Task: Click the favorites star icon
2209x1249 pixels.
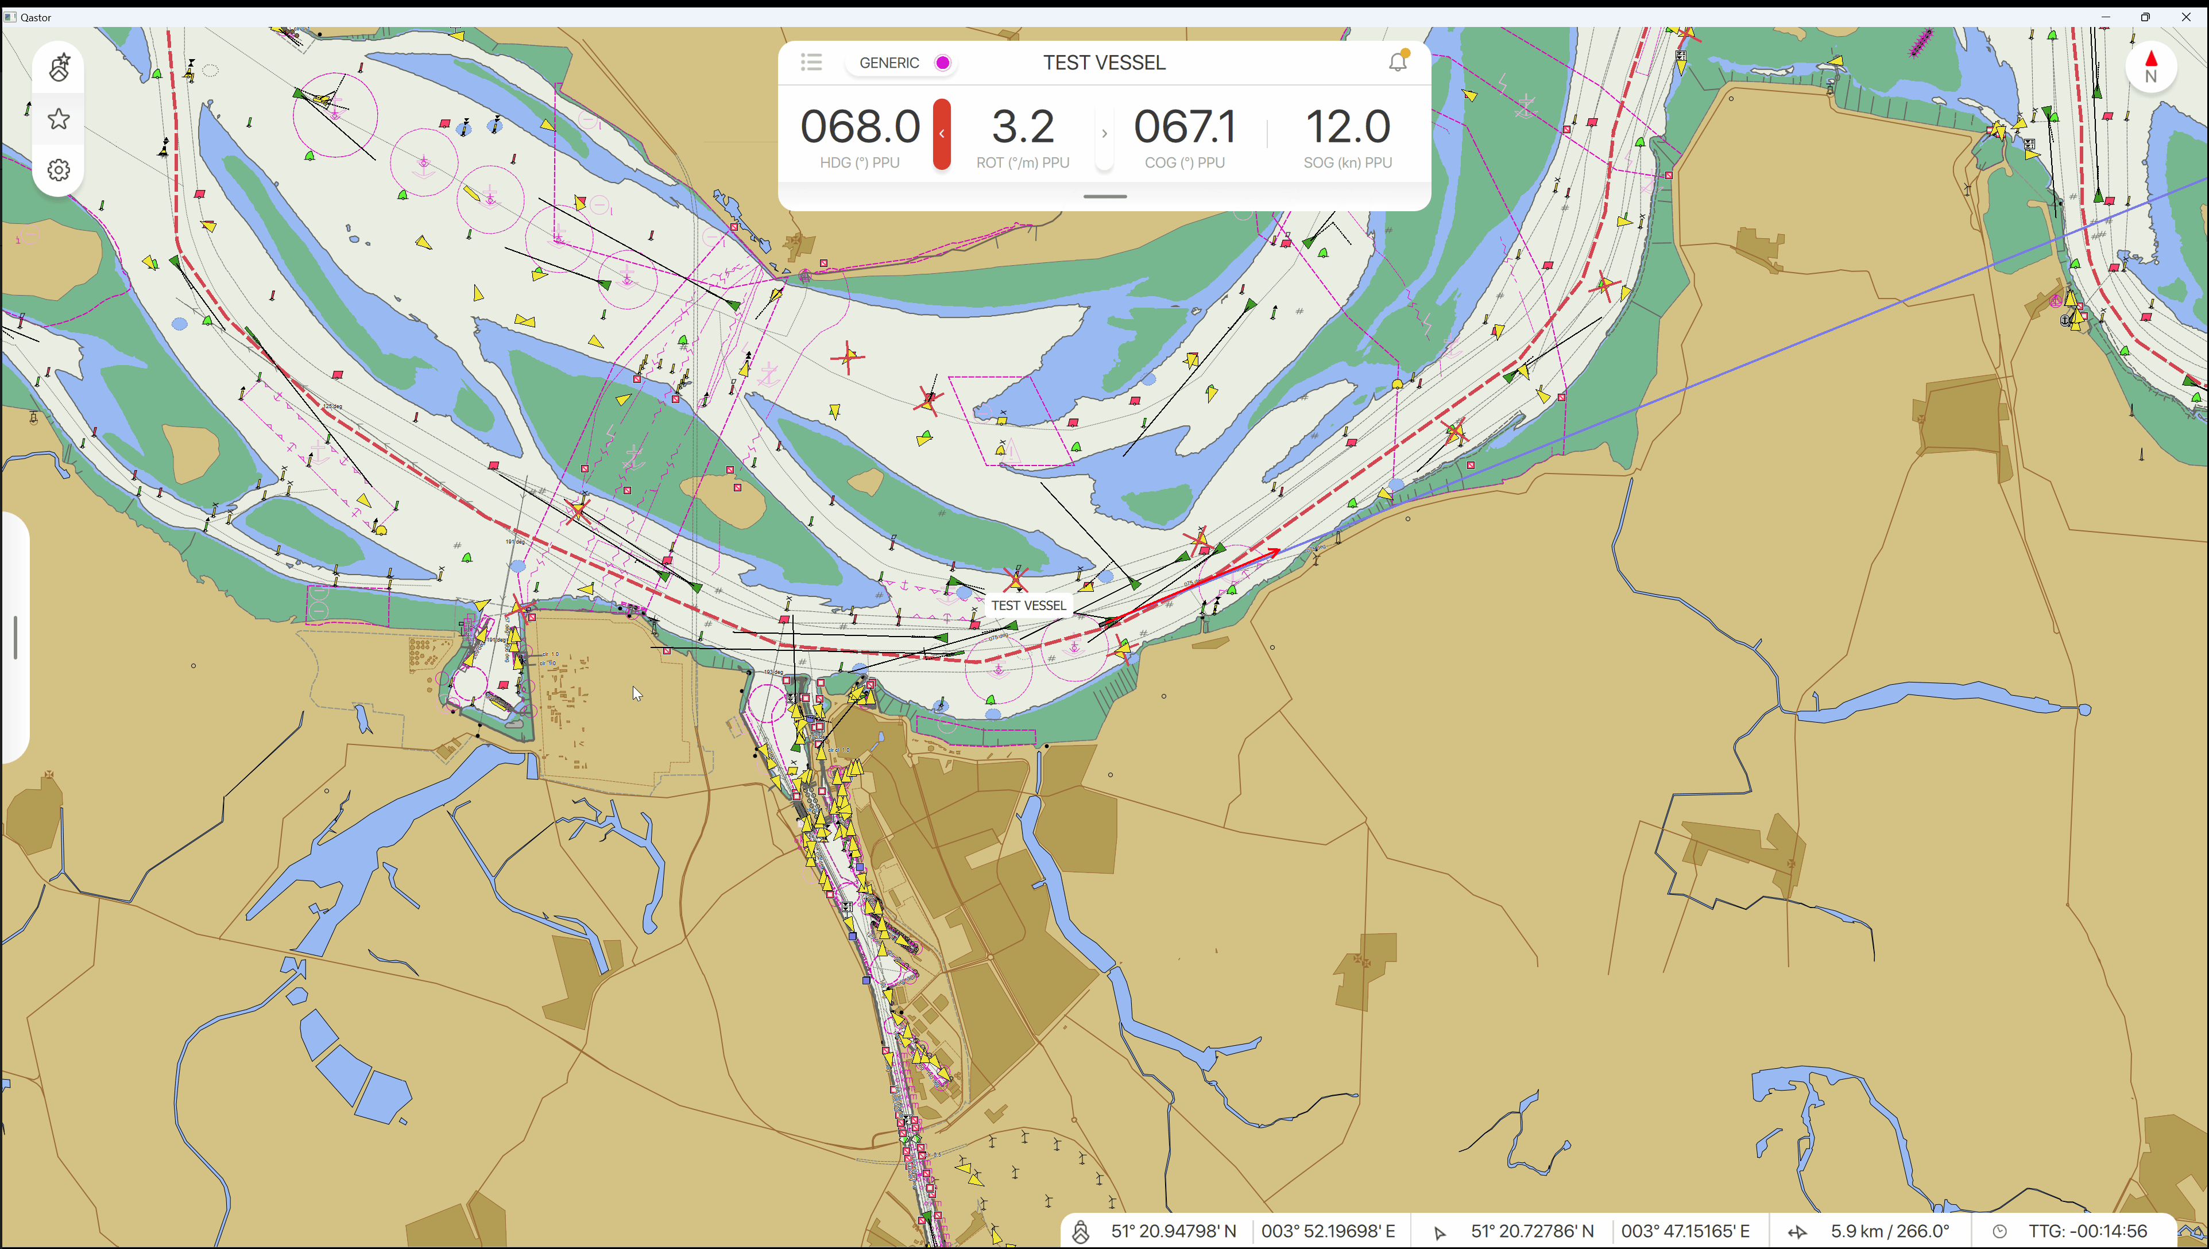Action: click(59, 119)
